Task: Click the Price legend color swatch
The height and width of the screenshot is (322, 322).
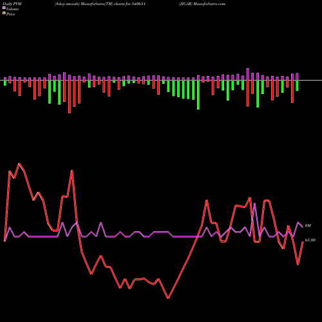Action: coord(4,14)
